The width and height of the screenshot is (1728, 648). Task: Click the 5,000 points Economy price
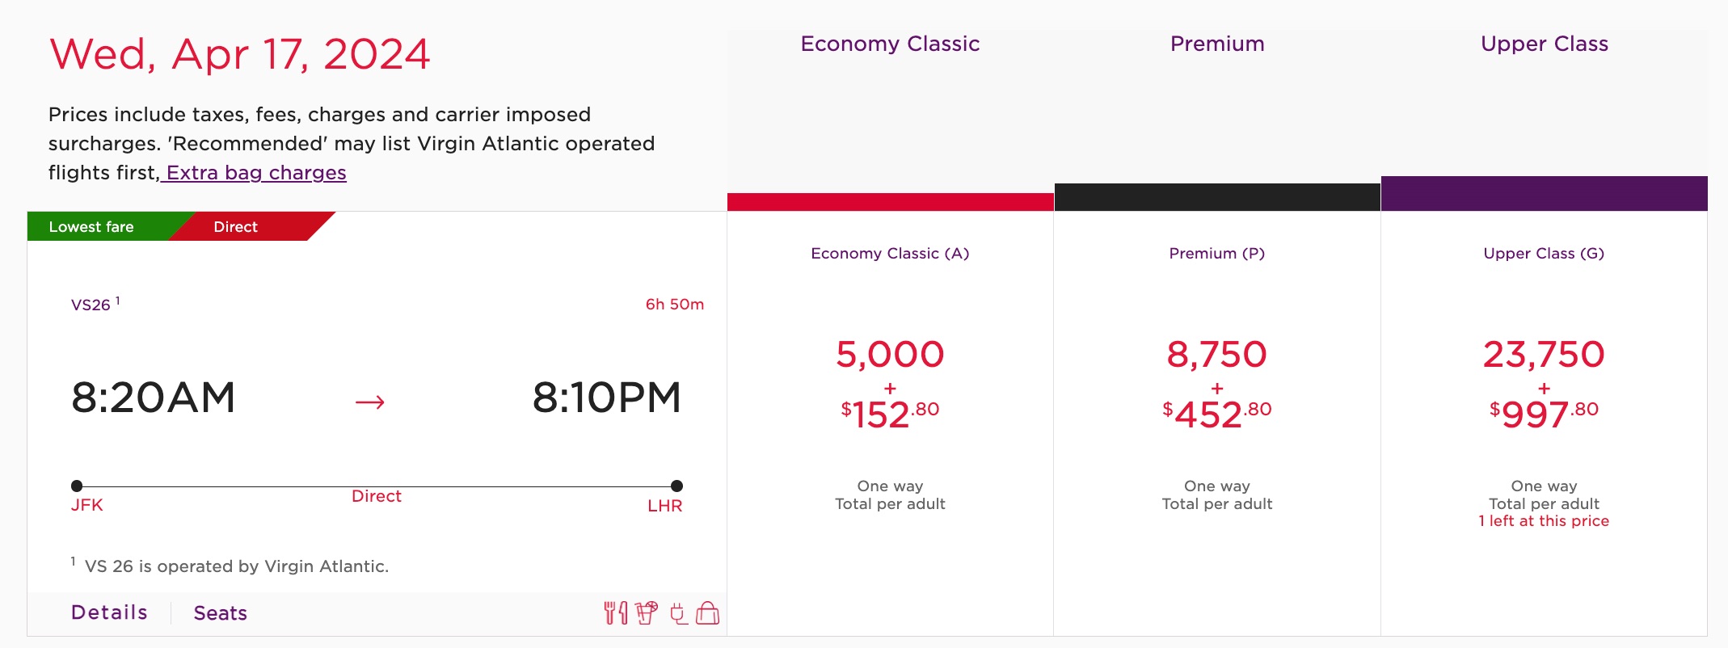(x=889, y=353)
